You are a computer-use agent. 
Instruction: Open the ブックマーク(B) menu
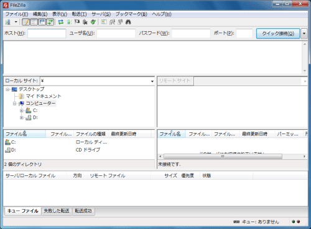click(131, 14)
